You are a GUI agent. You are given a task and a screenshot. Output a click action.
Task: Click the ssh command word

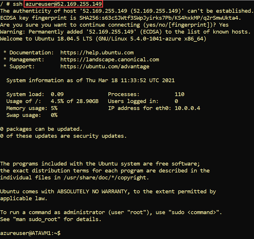[x=18, y=4]
